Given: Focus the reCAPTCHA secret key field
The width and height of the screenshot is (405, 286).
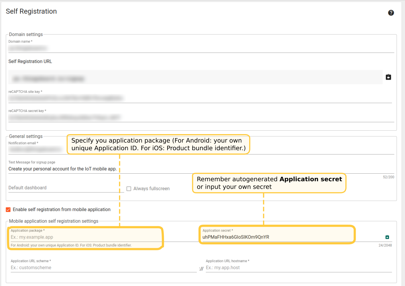Looking at the screenshot, I should (x=200, y=118).
